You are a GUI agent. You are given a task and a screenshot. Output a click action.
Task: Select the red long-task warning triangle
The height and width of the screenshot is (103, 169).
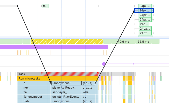click(x=98, y=73)
